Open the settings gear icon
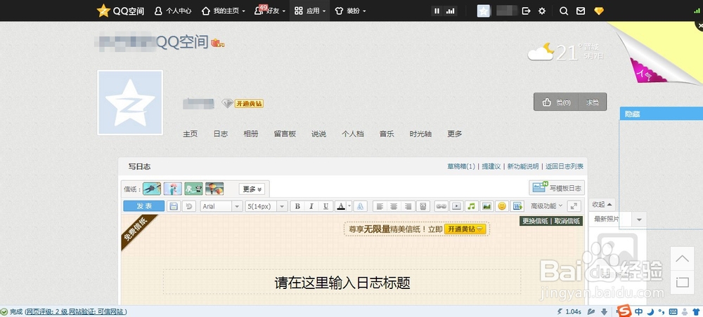703x317 pixels. (541, 11)
